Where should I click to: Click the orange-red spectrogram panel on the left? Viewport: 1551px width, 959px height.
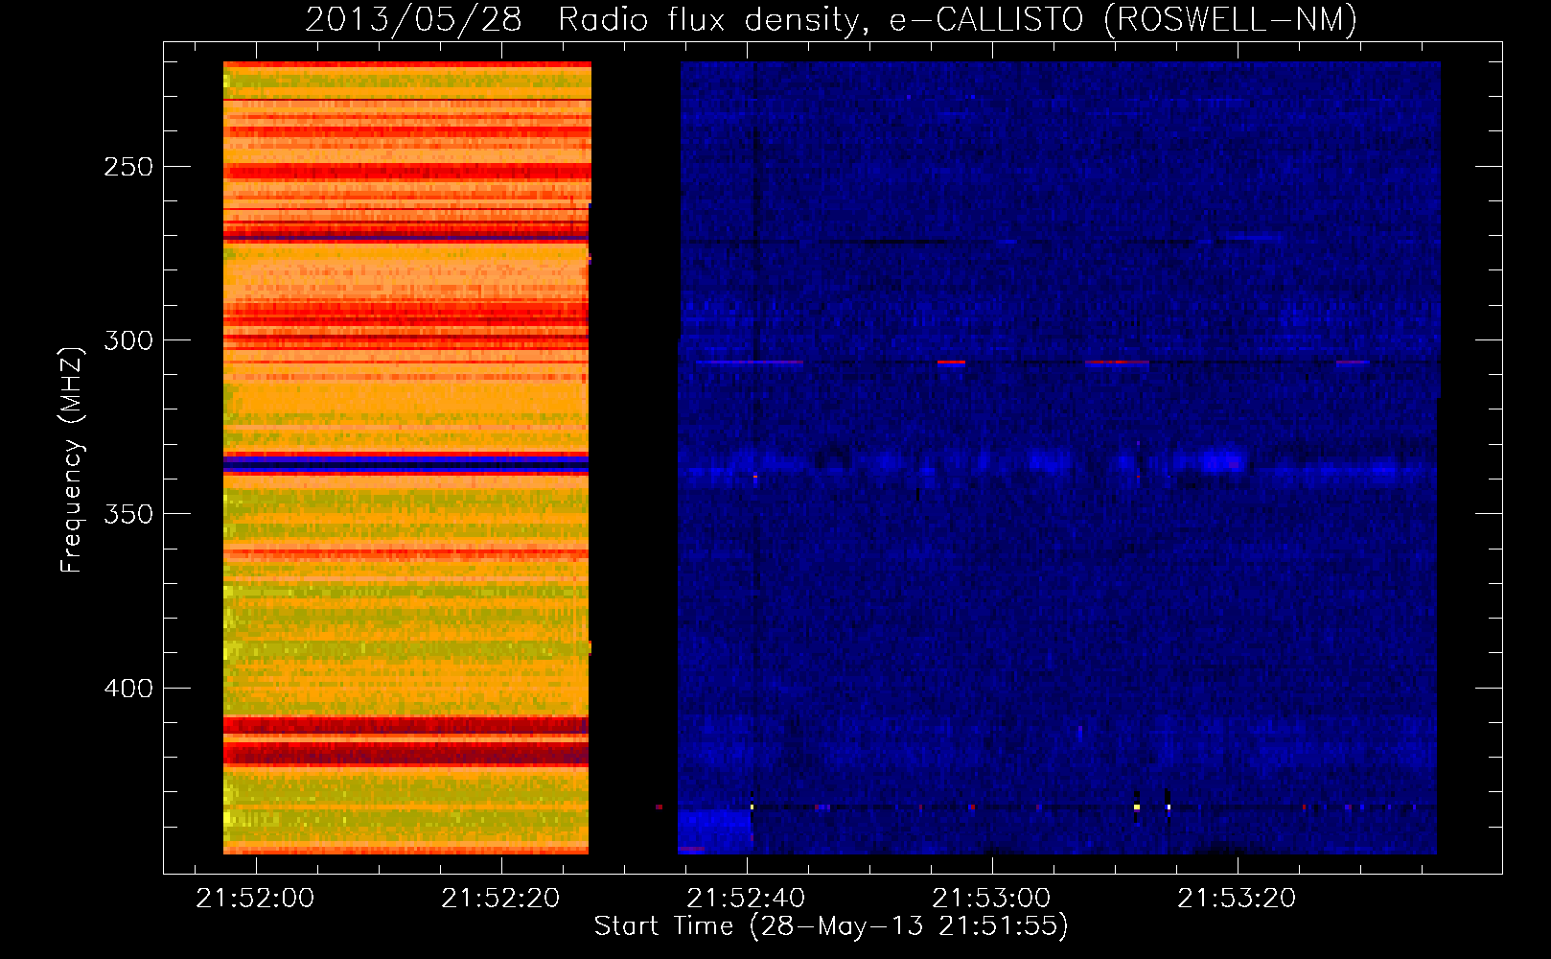coord(407,457)
